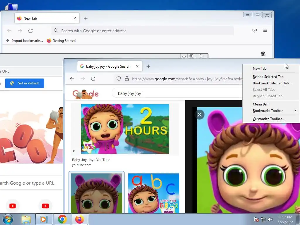This screenshot has height=225, width=300.
Task: Open Getting Started bookmark
Action: [x=61, y=40]
